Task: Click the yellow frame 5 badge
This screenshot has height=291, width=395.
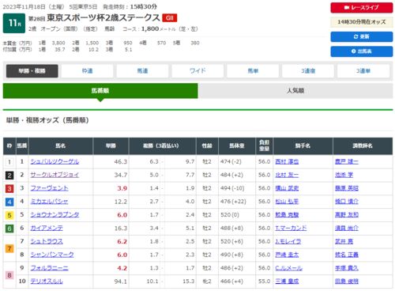Action: 9,215
